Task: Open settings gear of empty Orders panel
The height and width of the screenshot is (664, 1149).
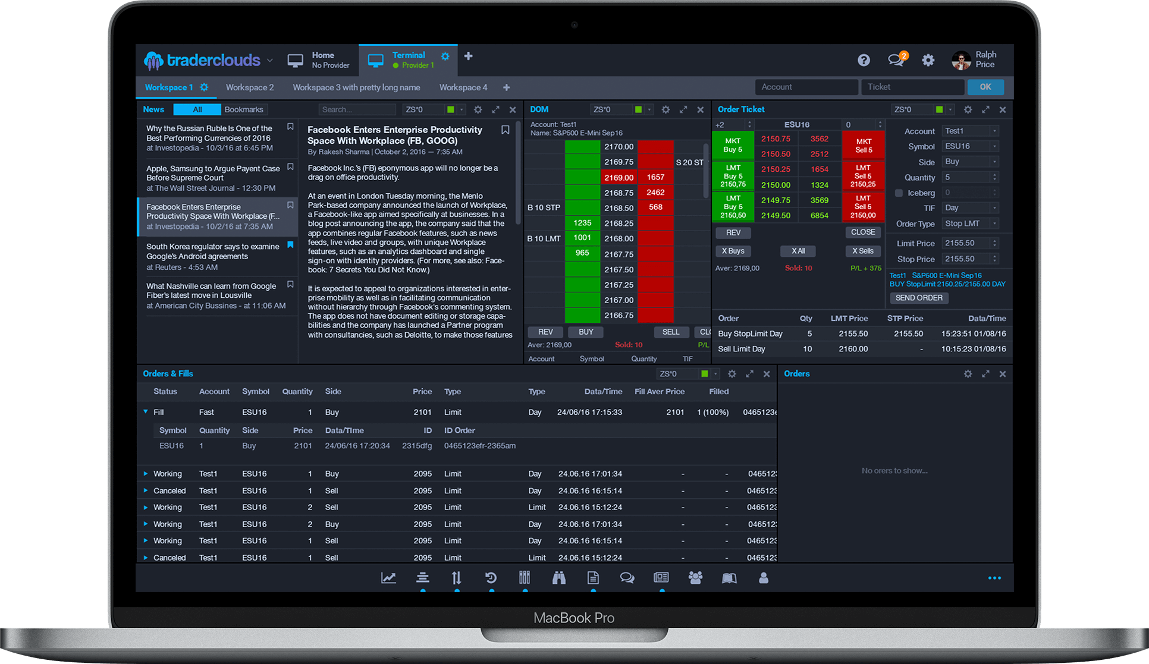Action: [x=968, y=374]
